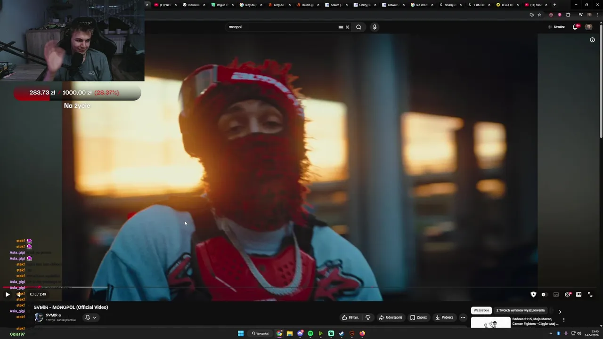
Task: Select the Wszystkie filter chip
Action: point(481,310)
